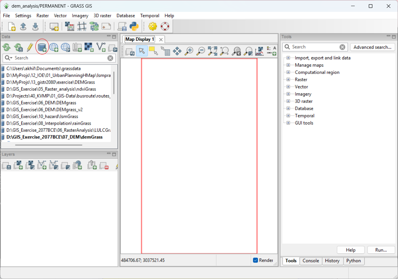Expand the Computational region node
Image resolution: width=398 pixels, height=279 pixels.
[288, 72]
